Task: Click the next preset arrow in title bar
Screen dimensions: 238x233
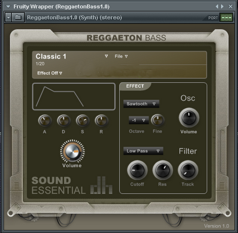Action: pos(222,7)
